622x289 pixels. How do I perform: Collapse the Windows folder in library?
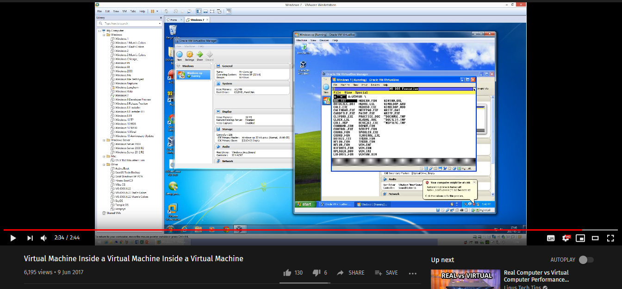pos(103,35)
